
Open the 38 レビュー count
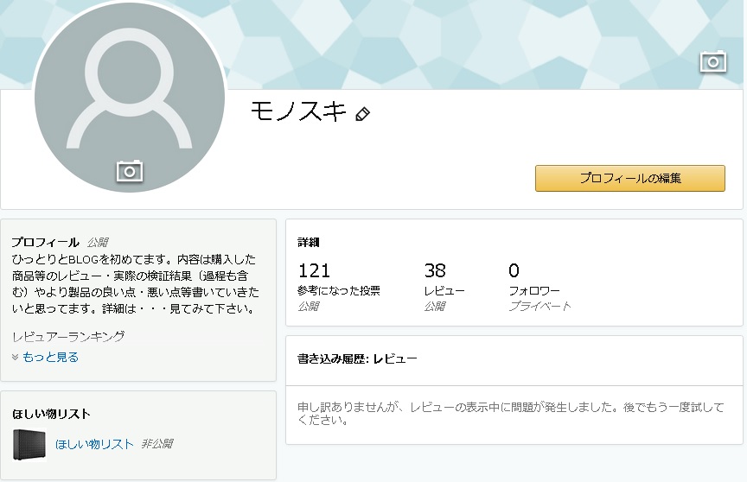click(x=435, y=271)
